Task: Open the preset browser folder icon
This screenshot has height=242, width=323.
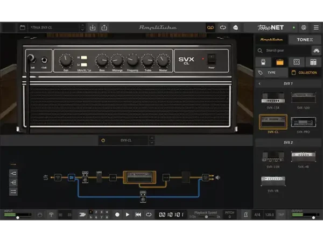Action: tap(23, 27)
